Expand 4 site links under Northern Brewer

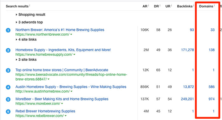coord(26,39)
